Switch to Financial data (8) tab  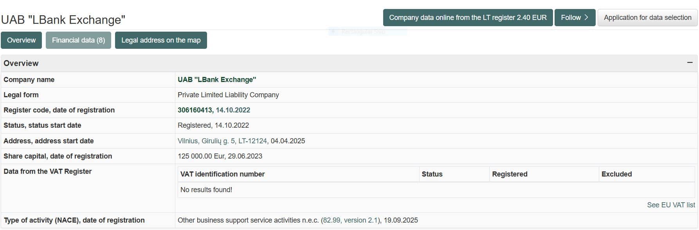click(x=78, y=40)
